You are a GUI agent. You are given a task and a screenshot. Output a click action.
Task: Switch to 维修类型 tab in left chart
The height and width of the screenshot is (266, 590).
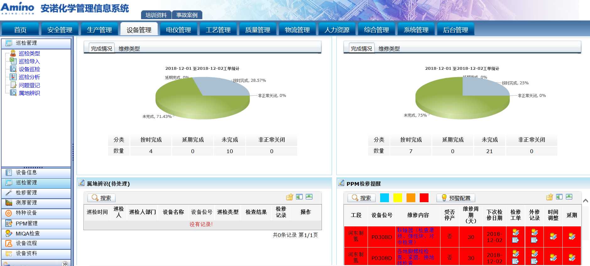[129, 49]
